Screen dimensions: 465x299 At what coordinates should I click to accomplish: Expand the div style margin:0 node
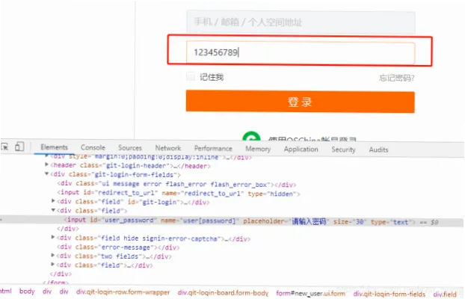click(46, 155)
